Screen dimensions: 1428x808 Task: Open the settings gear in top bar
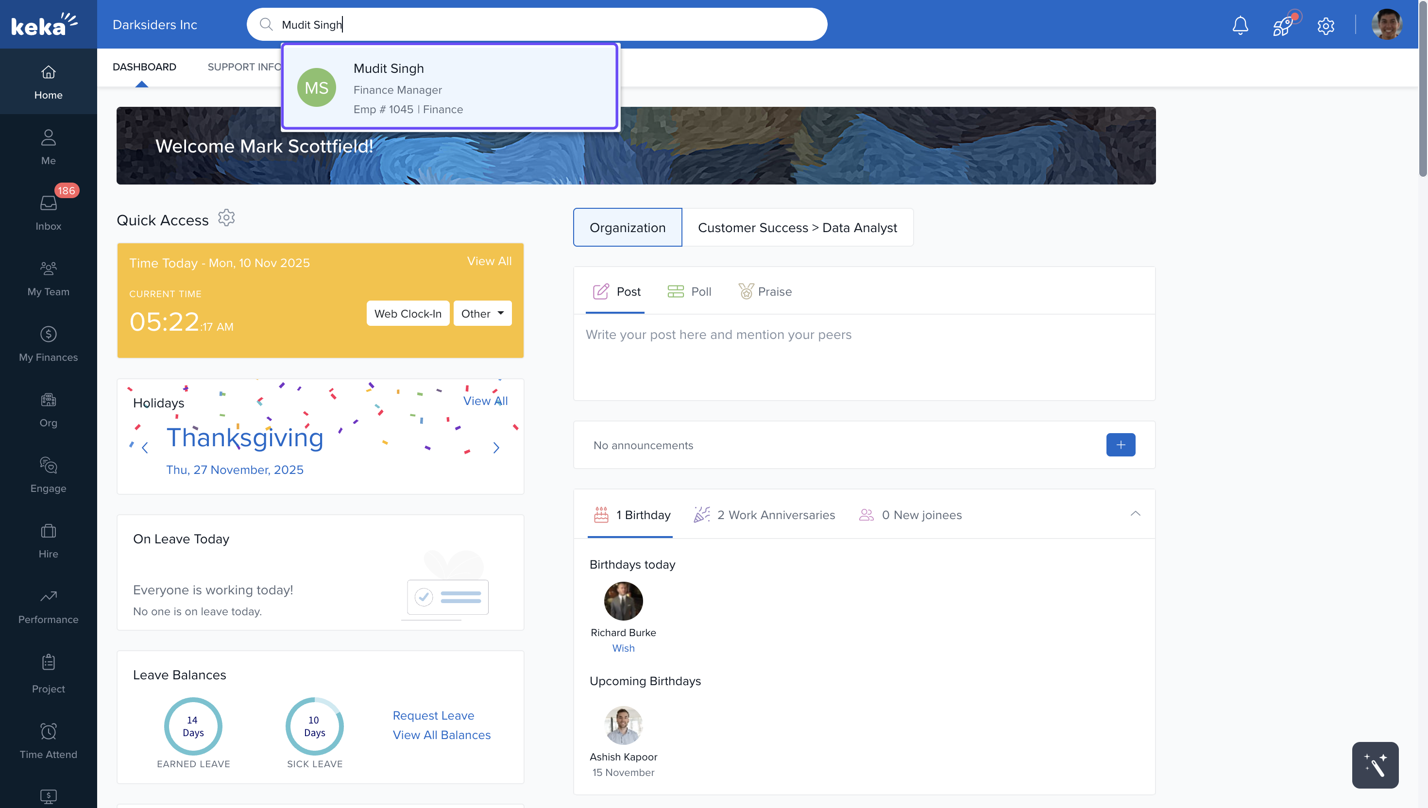click(x=1326, y=26)
